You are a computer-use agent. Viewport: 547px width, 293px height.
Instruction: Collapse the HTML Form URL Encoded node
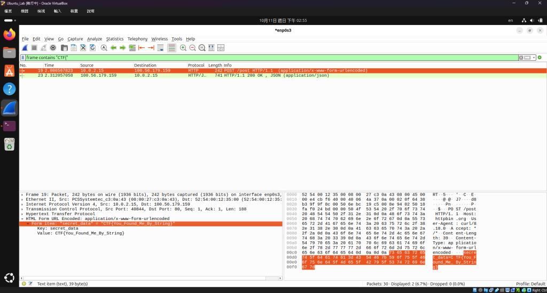(22, 219)
